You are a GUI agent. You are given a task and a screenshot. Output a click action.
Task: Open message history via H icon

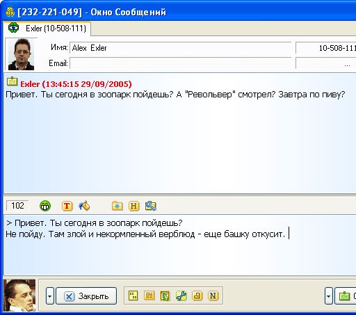click(134, 206)
